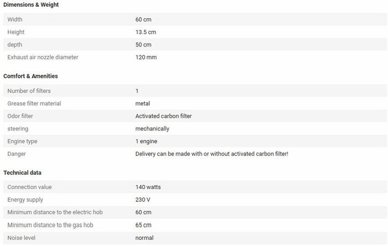Click the 13.5 cm height value
The width and height of the screenshot is (388, 246).
click(145, 32)
